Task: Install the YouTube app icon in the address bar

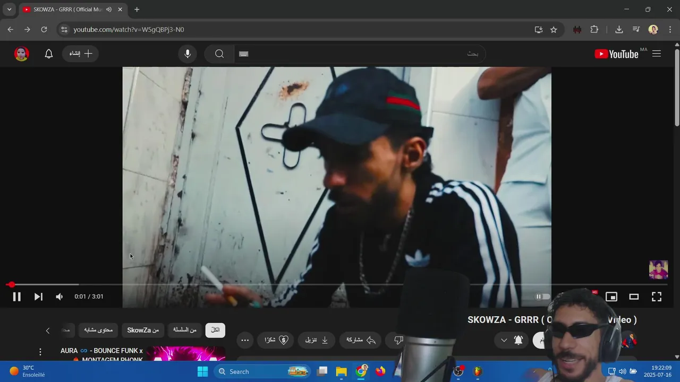Action: pyautogui.click(x=538, y=30)
